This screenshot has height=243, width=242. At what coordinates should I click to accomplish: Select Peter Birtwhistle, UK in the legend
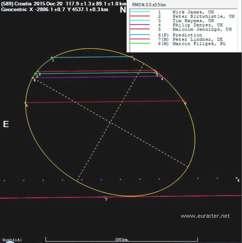[x=204, y=17]
